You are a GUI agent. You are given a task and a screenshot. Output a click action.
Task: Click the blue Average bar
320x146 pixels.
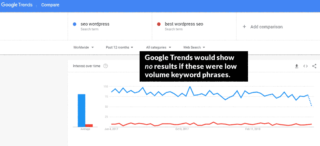(82, 110)
